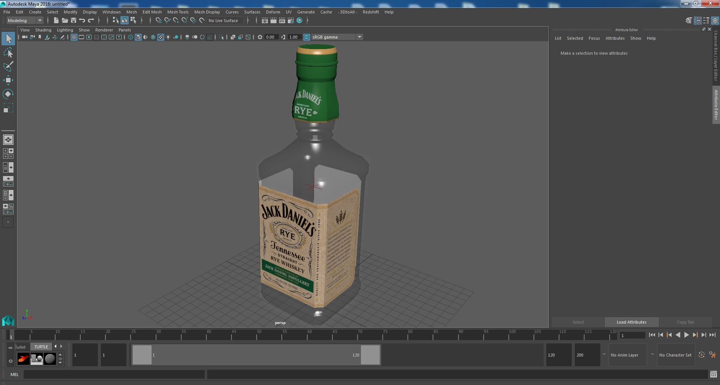Click the MEL command line input
The width and height of the screenshot is (720, 385).
(x=114, y=375)
